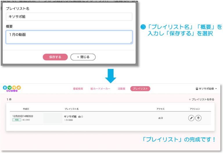Click the pencil edit icon for キソサポ組

191,118
